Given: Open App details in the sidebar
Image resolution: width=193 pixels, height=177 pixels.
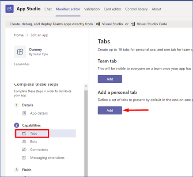Looking at the screenshot, I should 39,113.
